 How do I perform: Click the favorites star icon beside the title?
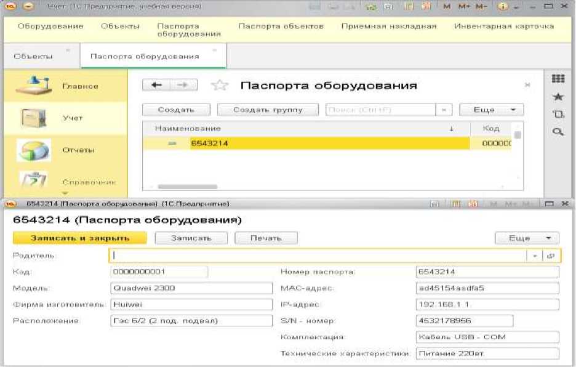(x=220, y=86)
